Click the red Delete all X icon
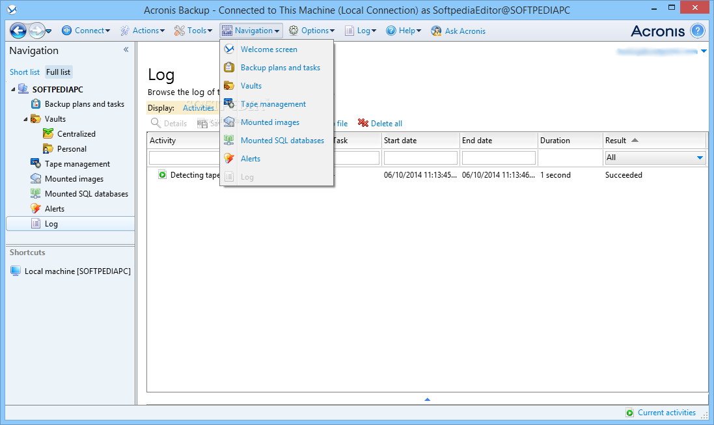The height and width of the screenshot is (425, 714). [363, 123]
